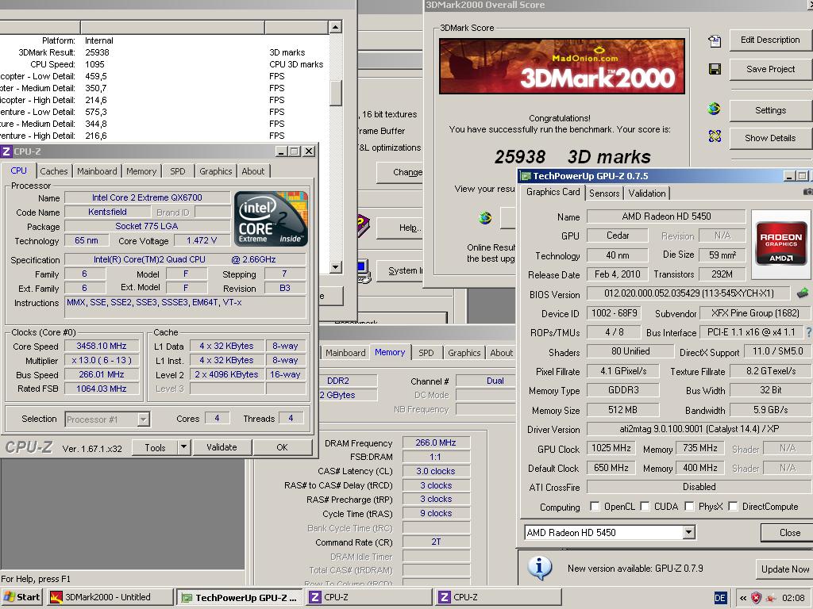Click the Save Project button
Viewport: 813px width, 609px height.
770,69
